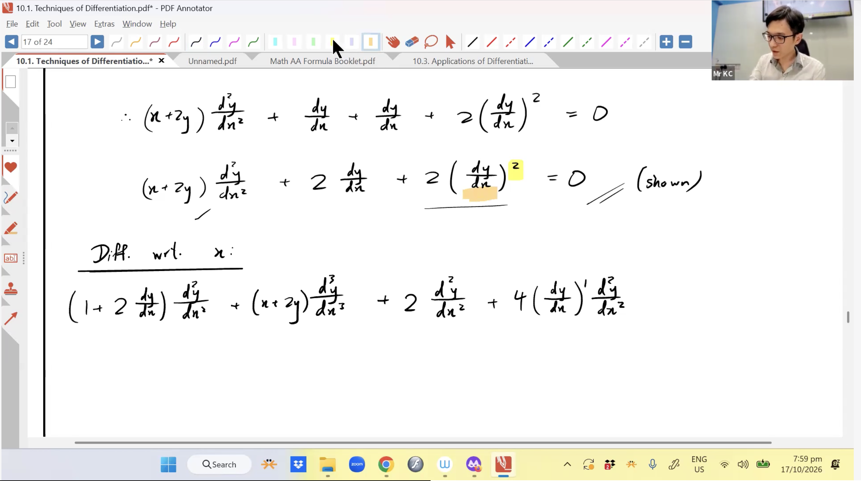
Task: Open the Arrow tool in sidebar
Action: [11, 318]
